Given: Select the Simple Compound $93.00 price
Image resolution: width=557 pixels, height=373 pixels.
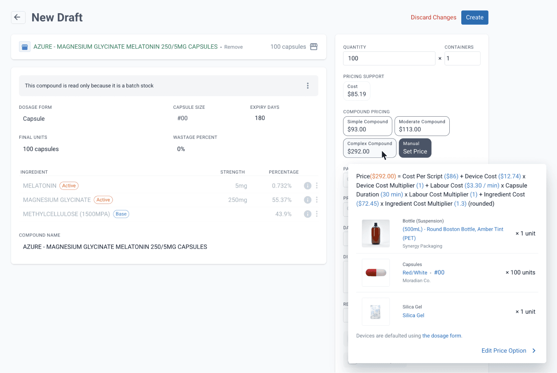Looking at the screenshot, I should coord(368,126).
